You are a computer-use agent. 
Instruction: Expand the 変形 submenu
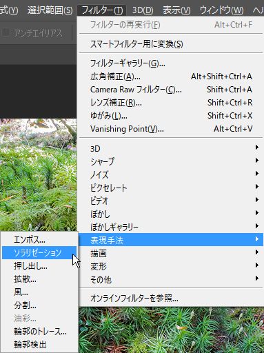click(x=171, y=266)
